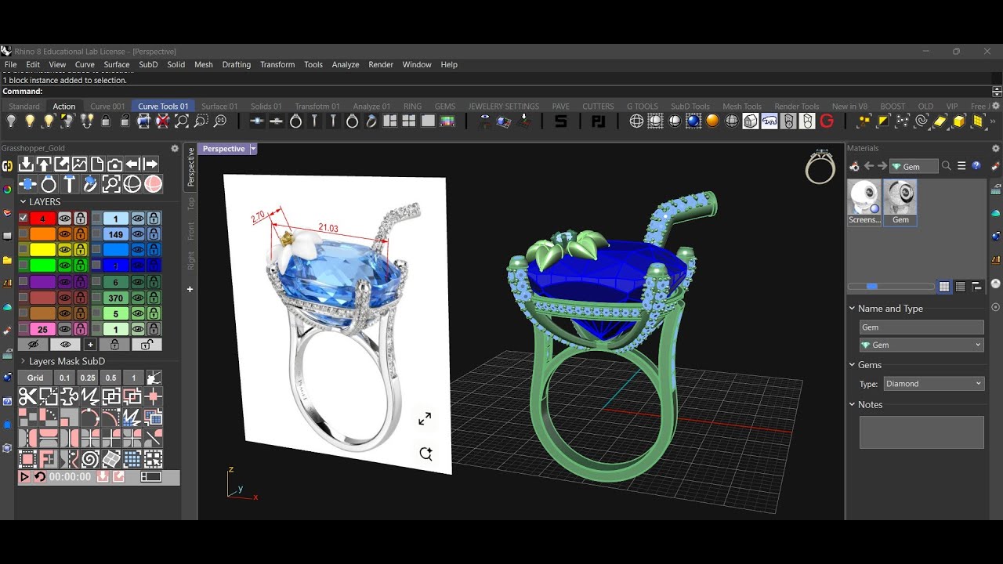Screen dimensions: 1003x564
Task: Click the Grid button
Action: [35, 378]
